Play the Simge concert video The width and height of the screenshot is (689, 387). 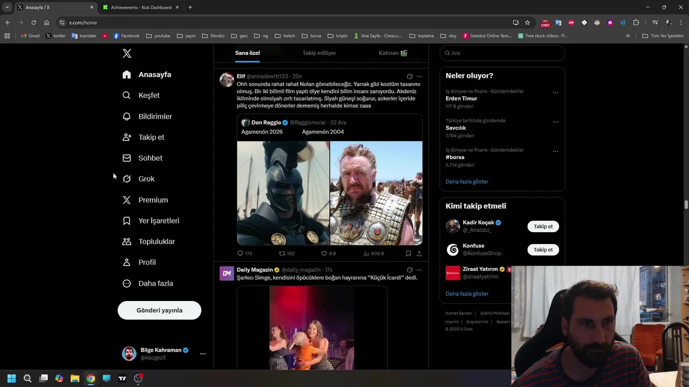point(312,328)
